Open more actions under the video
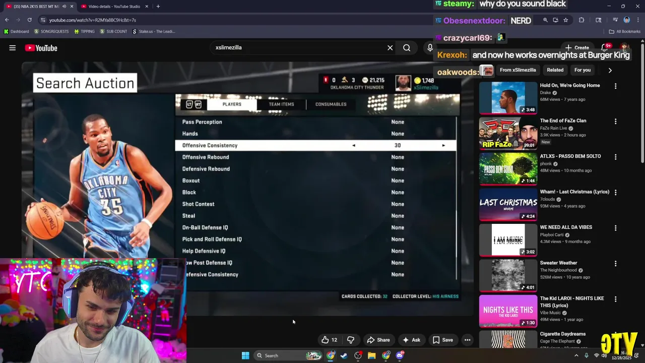The width and height of the screenshot is (645, 363). click(467, 340)
